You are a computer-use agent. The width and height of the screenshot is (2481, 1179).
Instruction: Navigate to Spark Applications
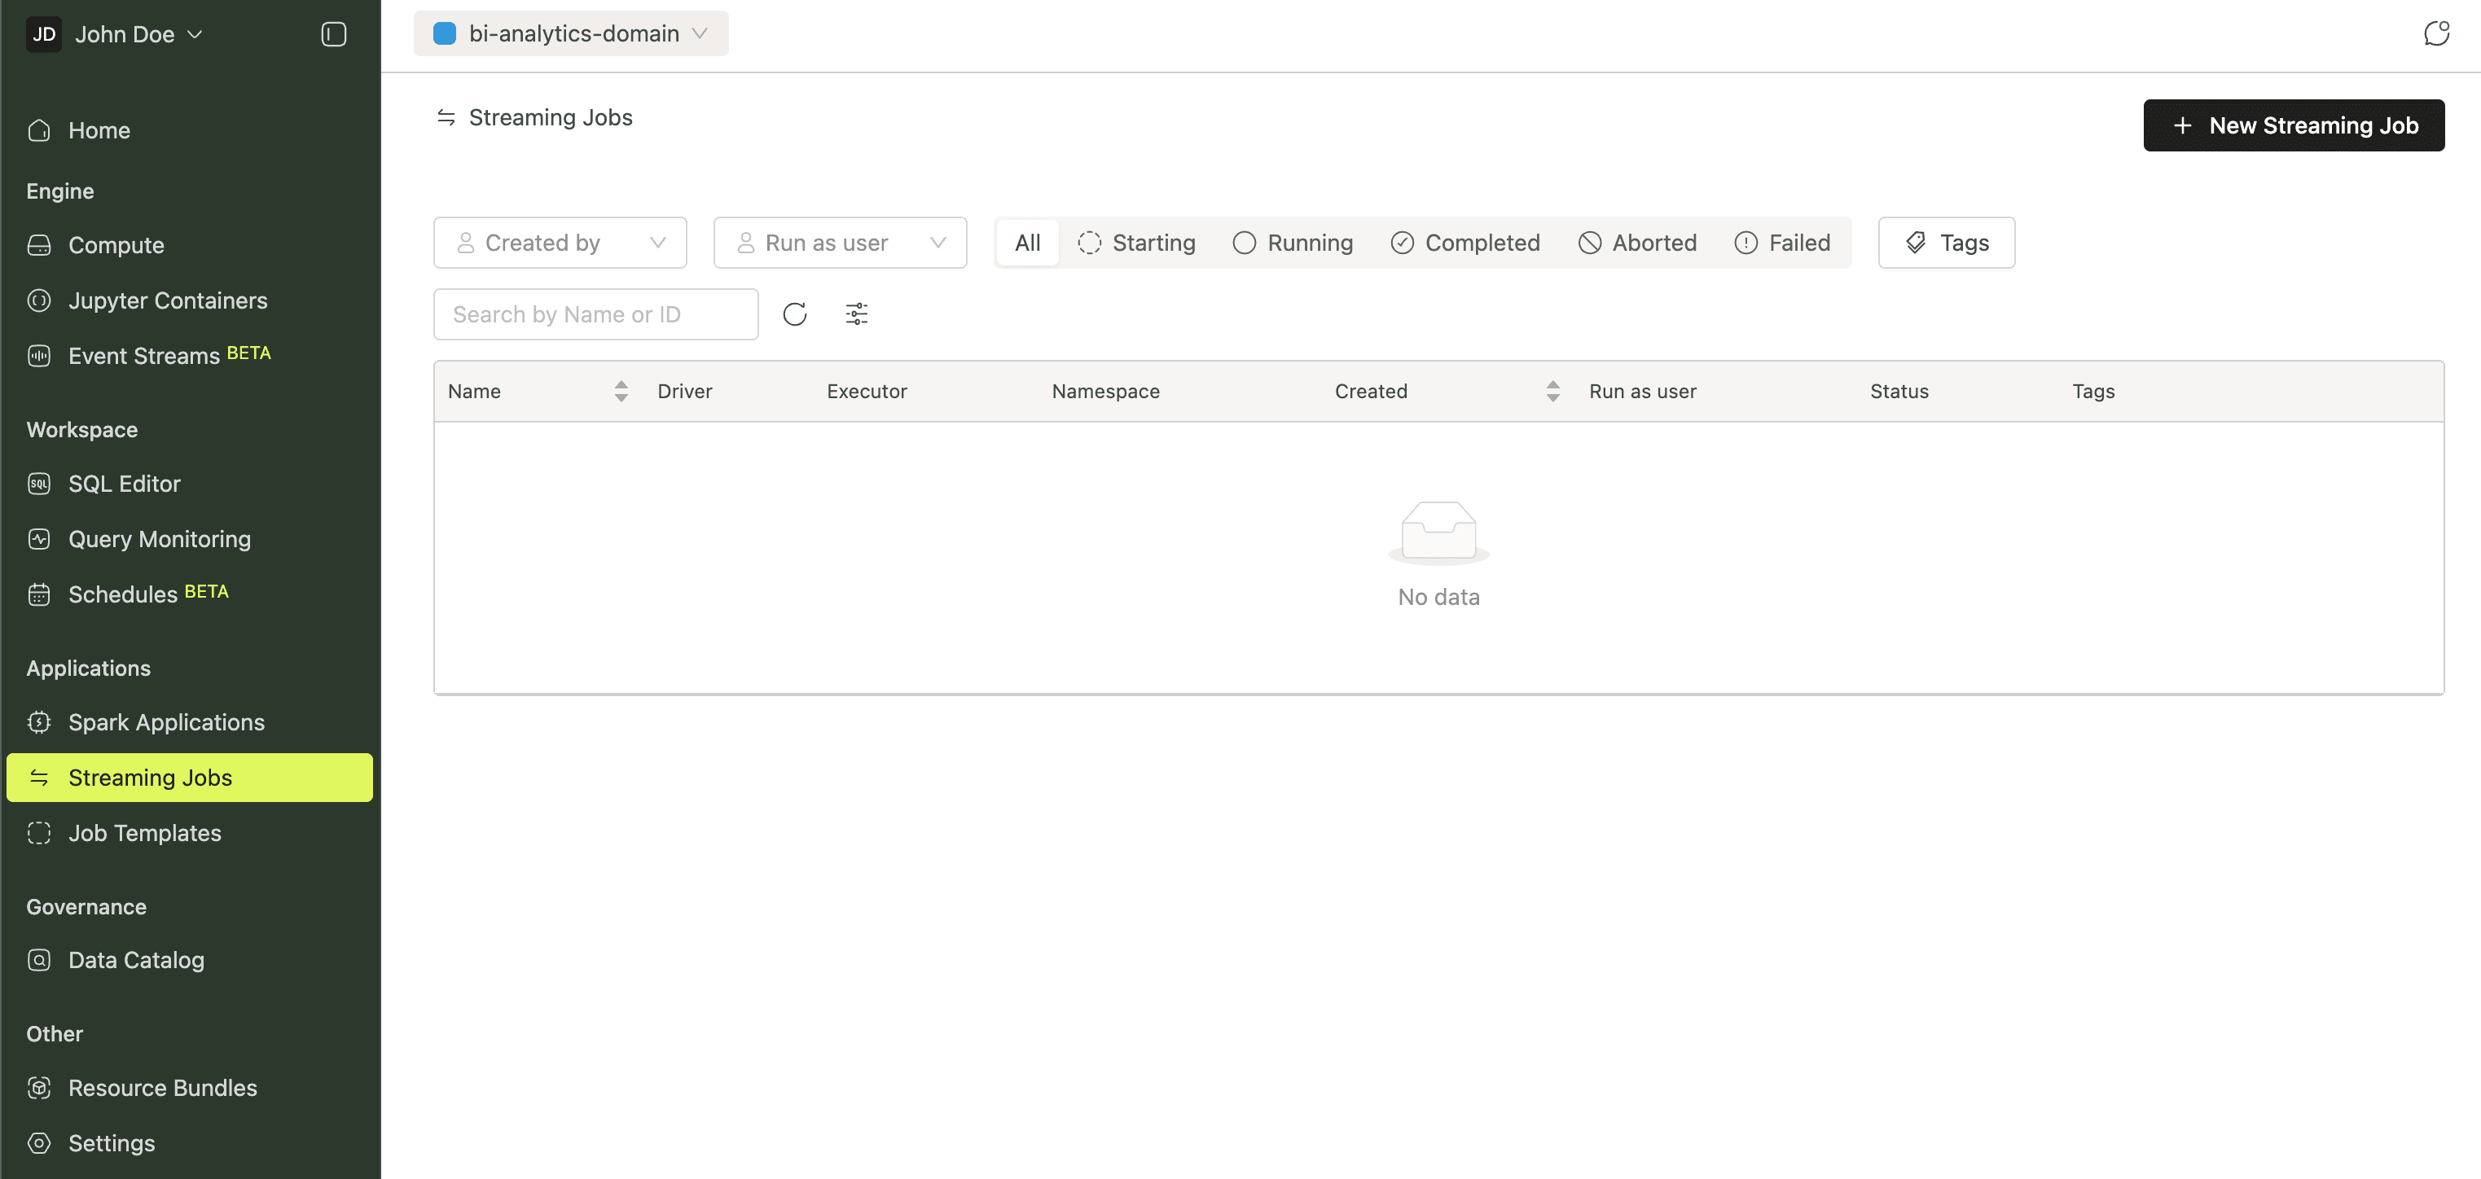pos(165,722)
